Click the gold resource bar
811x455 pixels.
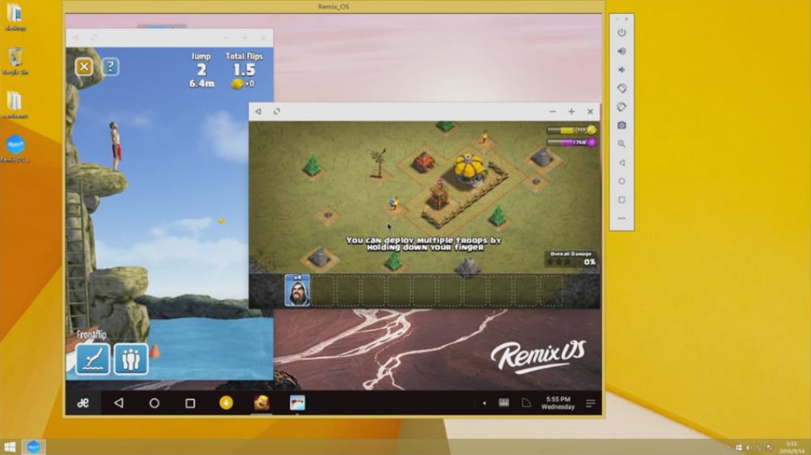(571, 130)
